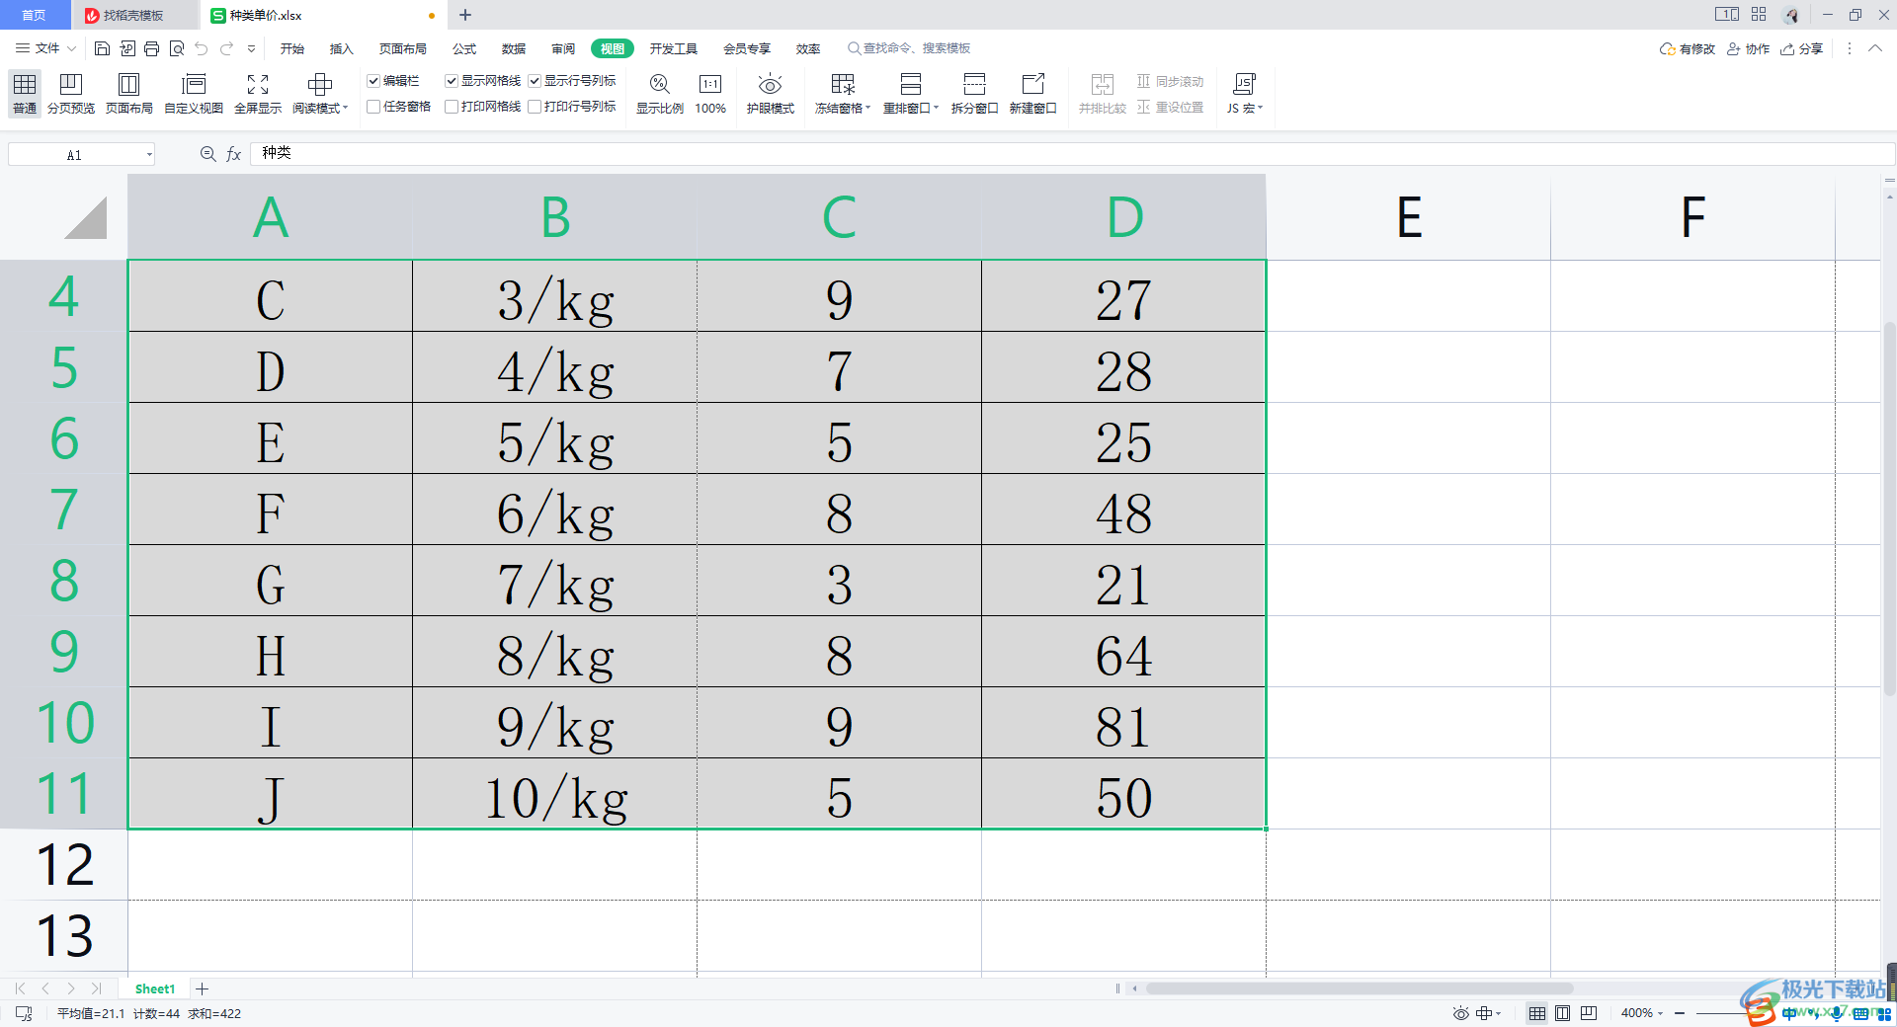Click the 分享 share button
Screen dimensions: 1897x1027
click(1802, 48)
